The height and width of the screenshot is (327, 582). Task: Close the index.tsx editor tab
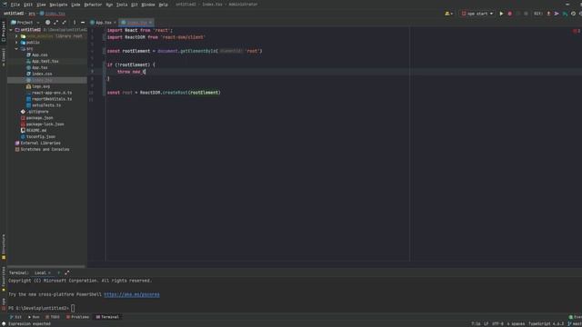point(150,23)
